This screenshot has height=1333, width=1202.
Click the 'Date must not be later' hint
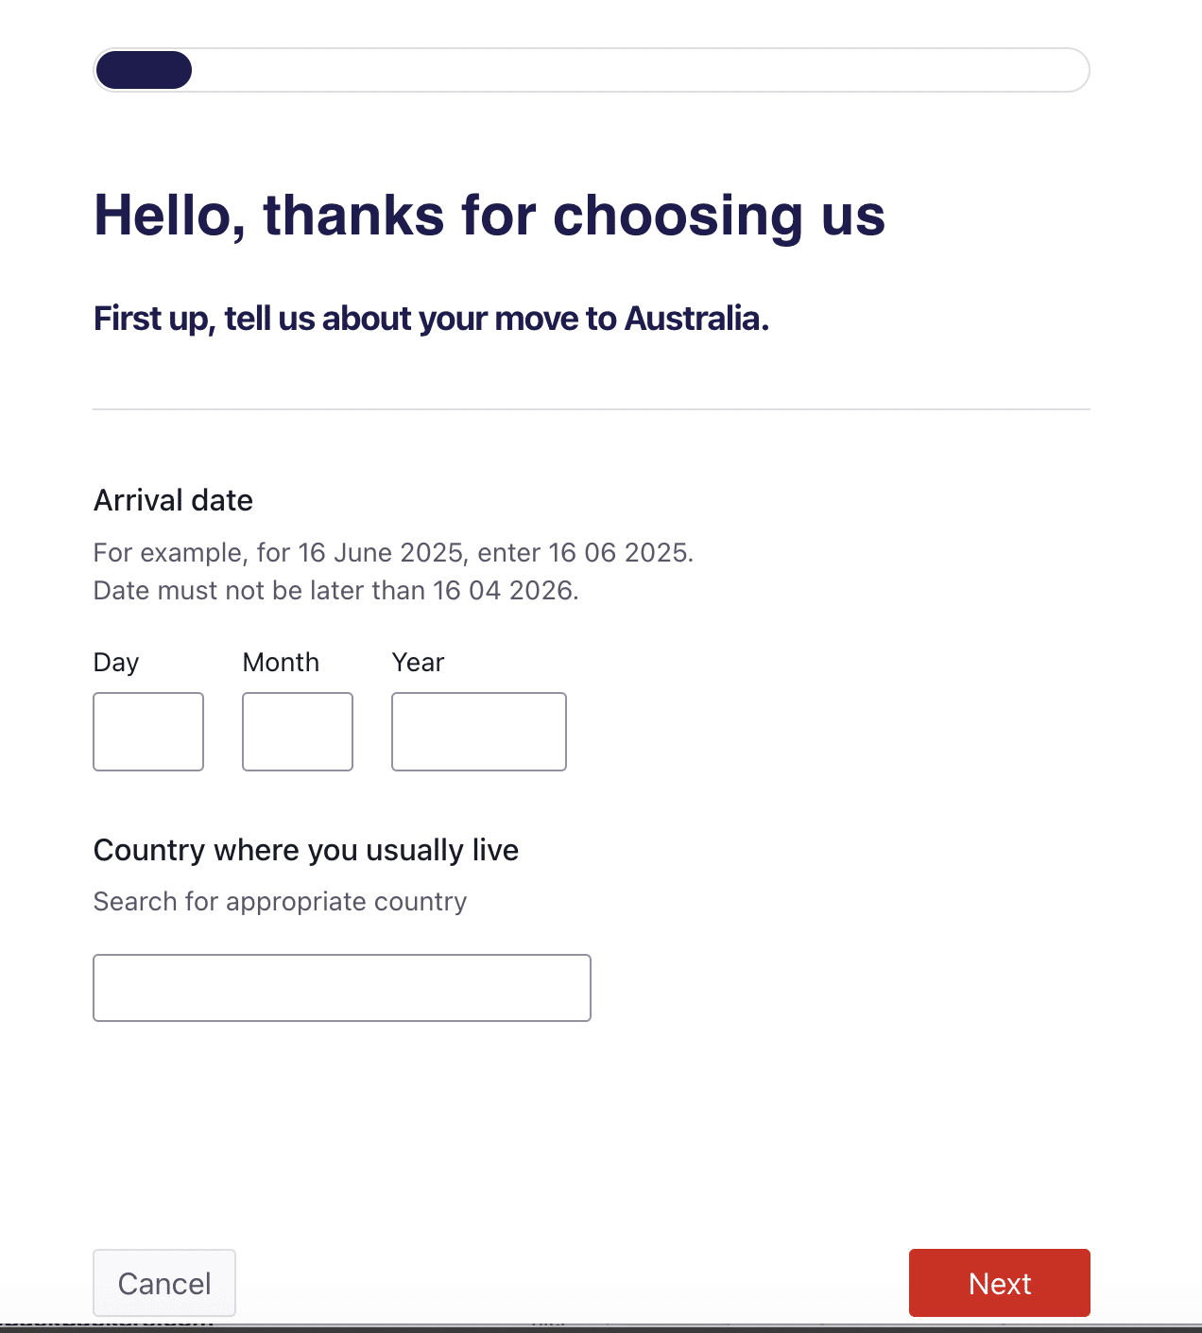[335, 590]
